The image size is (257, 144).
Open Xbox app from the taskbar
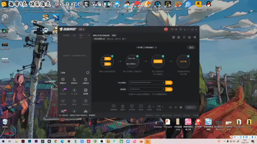point(121,141)
